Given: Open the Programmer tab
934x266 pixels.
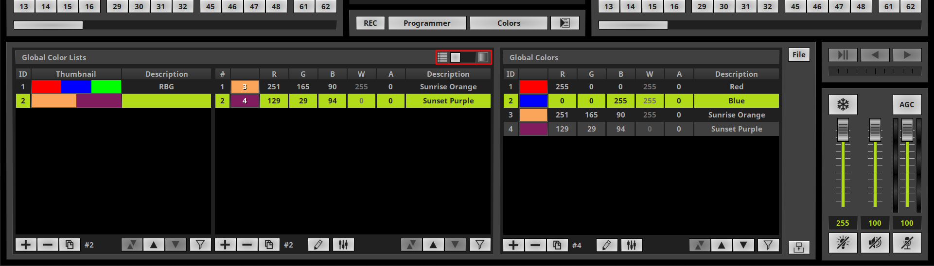Looking at the screenshot, I should click(427, 23).
